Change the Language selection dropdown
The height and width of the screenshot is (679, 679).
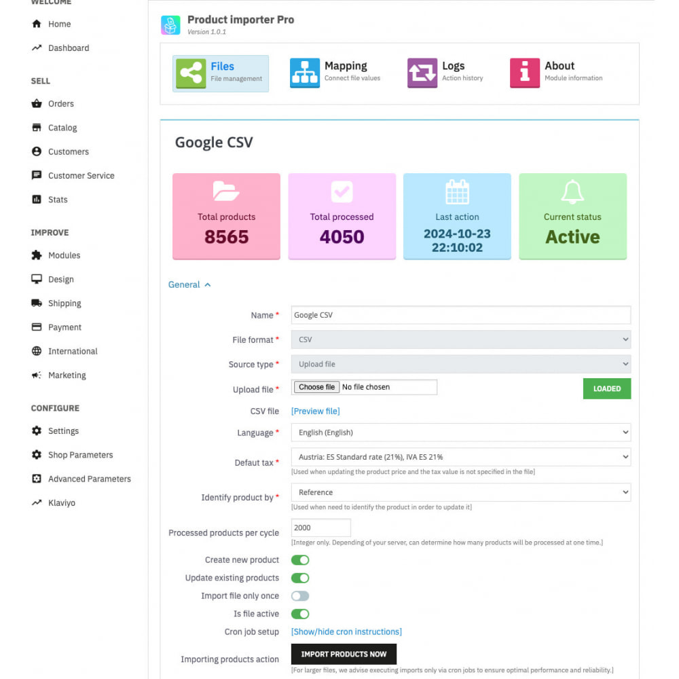point(460,433)
